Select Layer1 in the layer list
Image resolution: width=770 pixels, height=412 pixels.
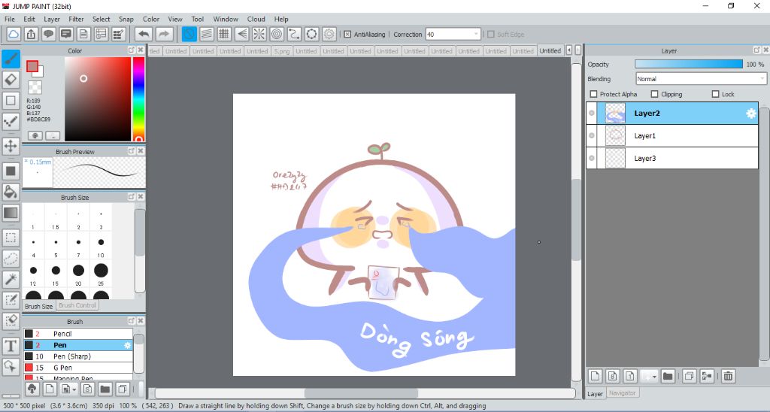click(672, 136)
